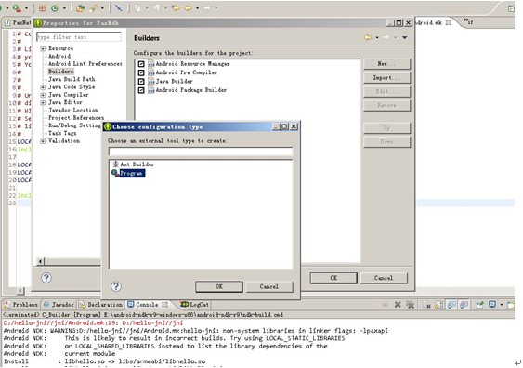Click the New Java Package toolbar icon

coord(43,8)
